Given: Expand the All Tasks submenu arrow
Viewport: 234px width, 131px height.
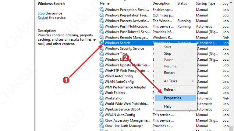Looking at the screenshot, I should (193, 81).
